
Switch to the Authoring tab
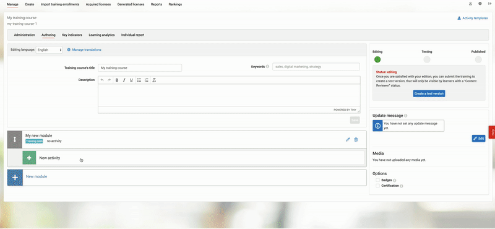48,35
